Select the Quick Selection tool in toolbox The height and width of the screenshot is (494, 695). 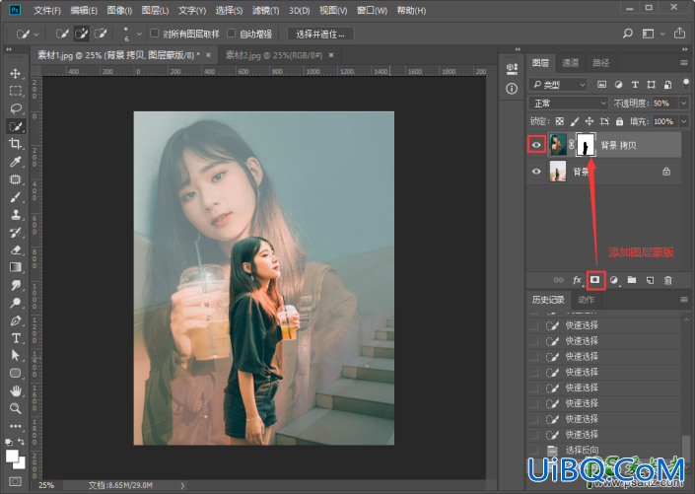[x=16, y=126]
